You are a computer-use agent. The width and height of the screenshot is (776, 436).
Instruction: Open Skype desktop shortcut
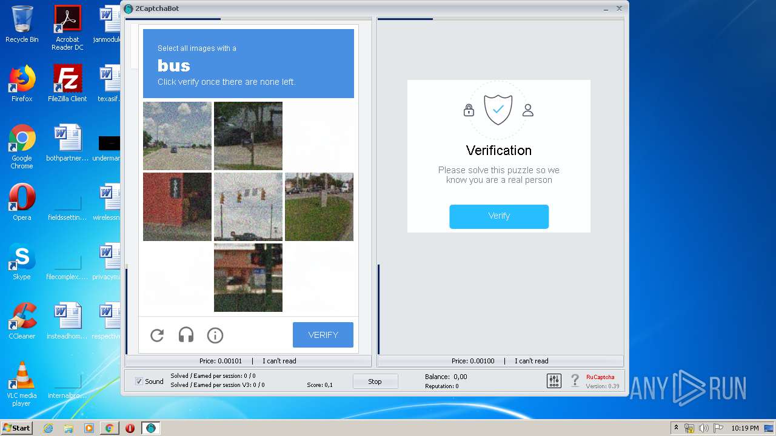tap(22, 262)
